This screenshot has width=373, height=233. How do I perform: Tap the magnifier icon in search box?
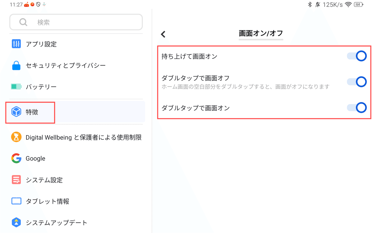tap(23, 22)
